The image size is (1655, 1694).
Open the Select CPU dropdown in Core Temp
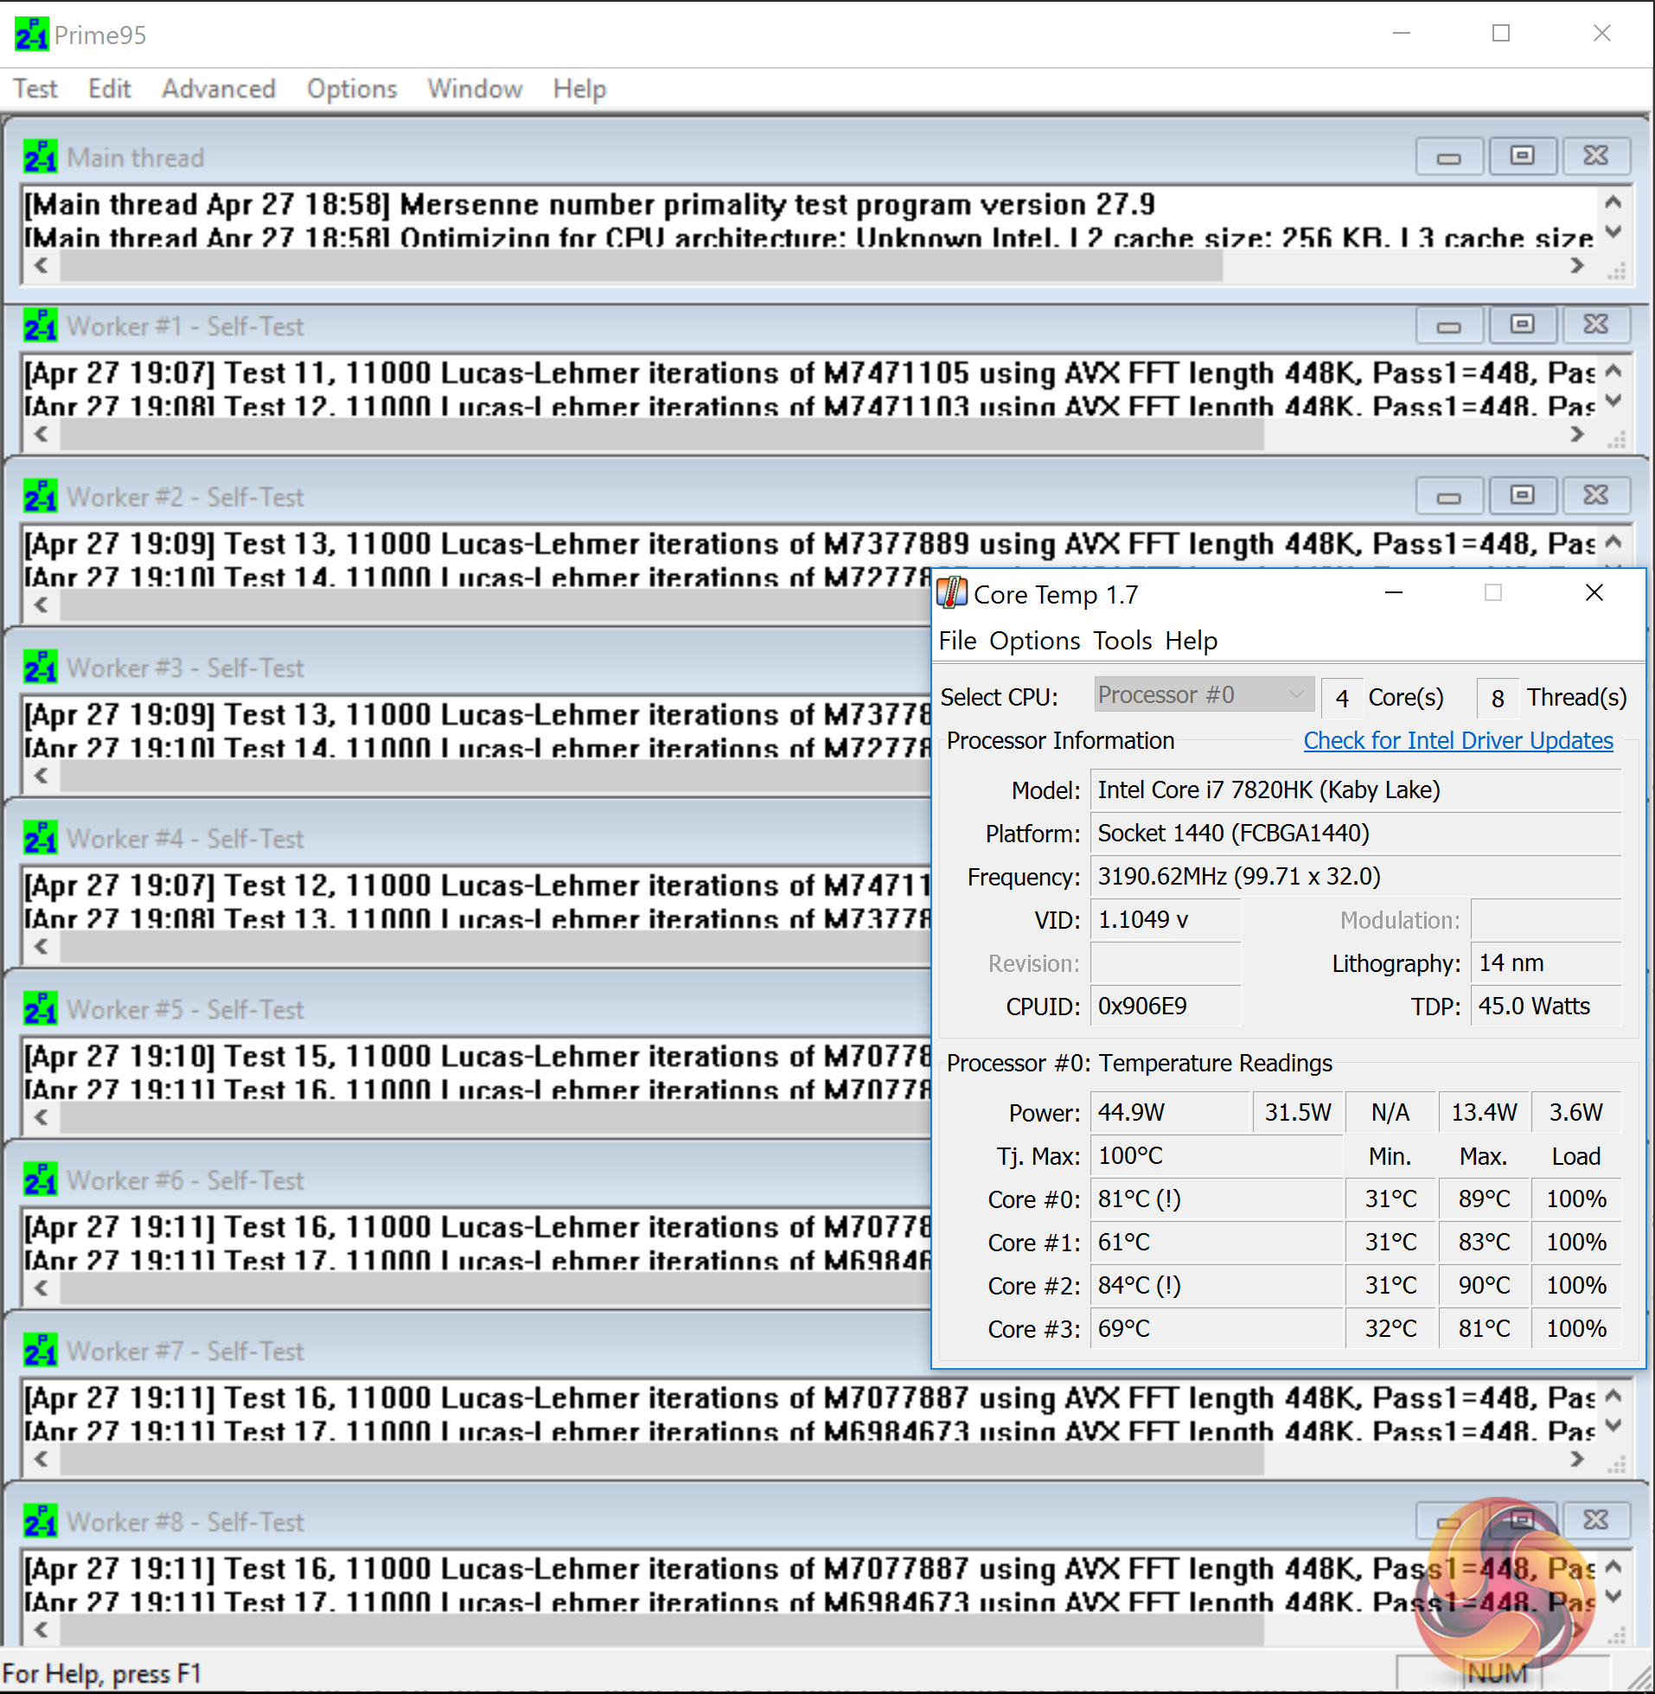coord(1204,695)
